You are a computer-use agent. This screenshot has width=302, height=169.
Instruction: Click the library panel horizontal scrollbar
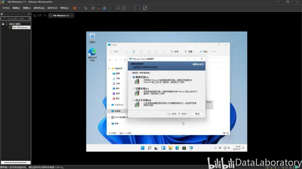[x=16, y=163]
